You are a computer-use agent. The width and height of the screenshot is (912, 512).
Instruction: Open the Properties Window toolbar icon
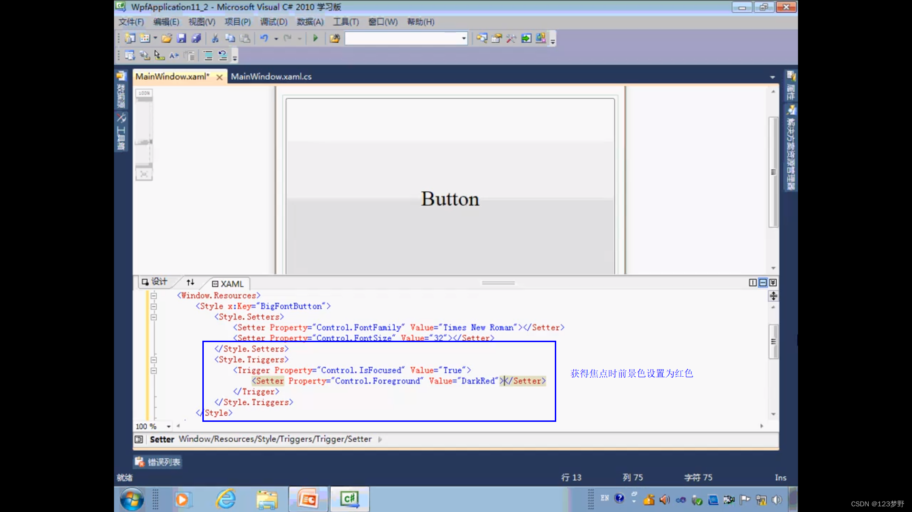coord(496,38)
